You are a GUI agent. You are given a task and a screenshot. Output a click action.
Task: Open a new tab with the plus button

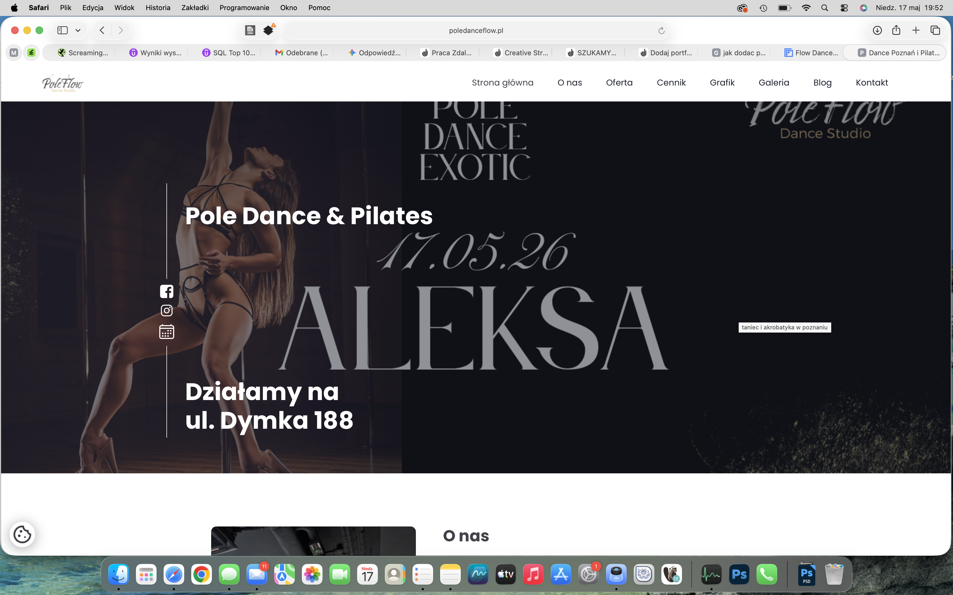916,30
